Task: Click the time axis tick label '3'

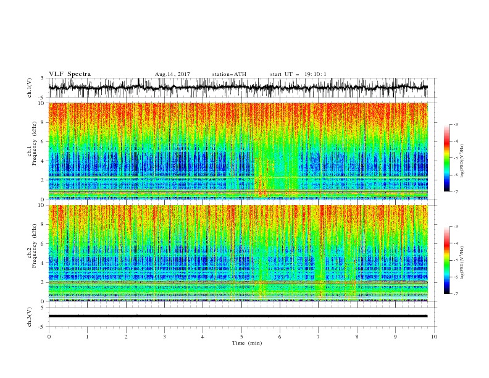Action: (164, 337)
